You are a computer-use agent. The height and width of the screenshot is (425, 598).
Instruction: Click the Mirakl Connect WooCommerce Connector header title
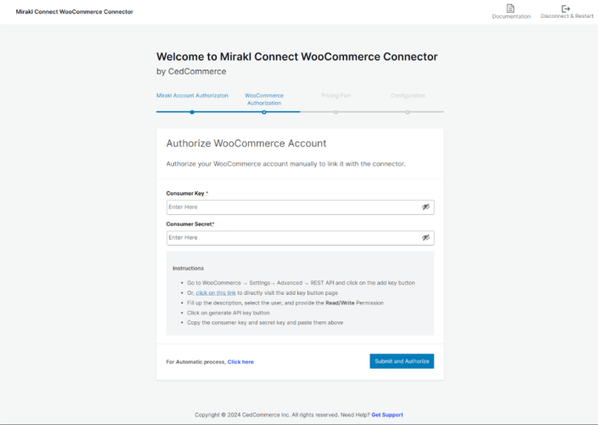(x=75, y=12)
